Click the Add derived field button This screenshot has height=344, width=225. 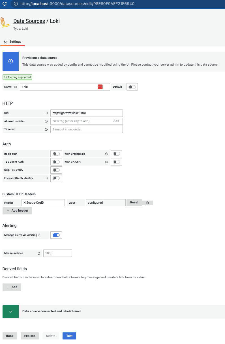pyautogui.click(x=12, y=287)
